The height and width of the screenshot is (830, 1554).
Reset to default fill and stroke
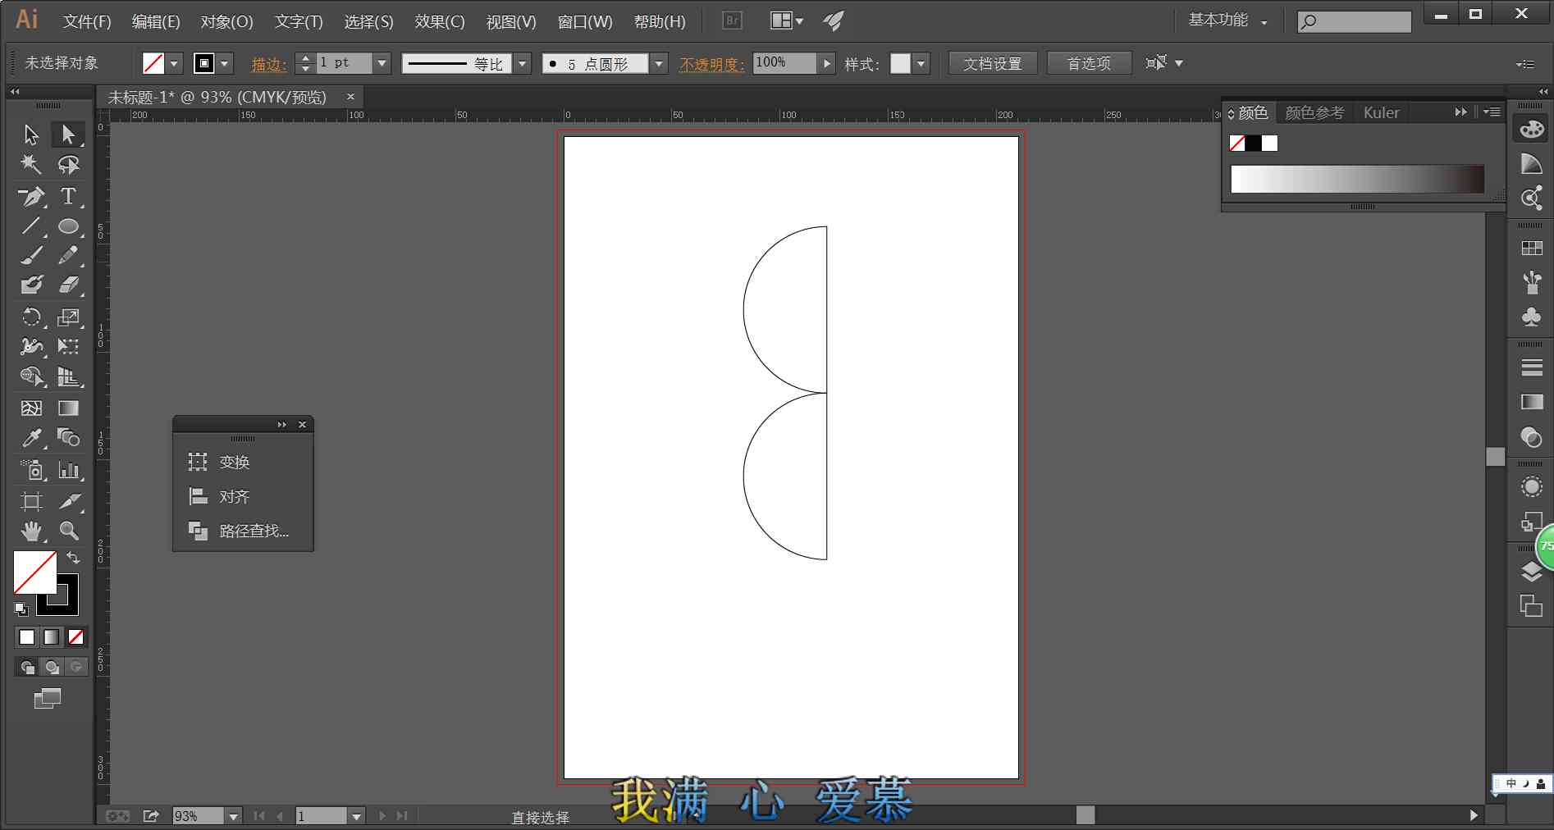coord(21,609)
